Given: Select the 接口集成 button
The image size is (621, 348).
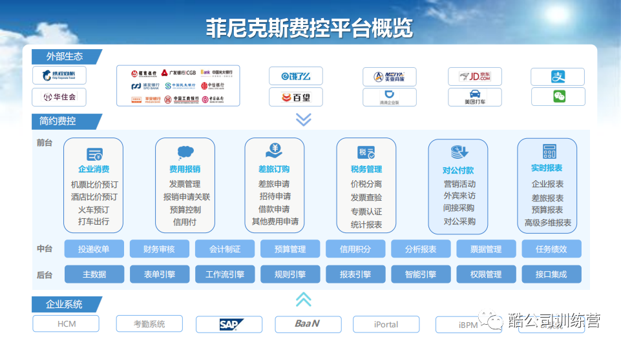Looking at the screenshot, I should click(x=551, y=274).
